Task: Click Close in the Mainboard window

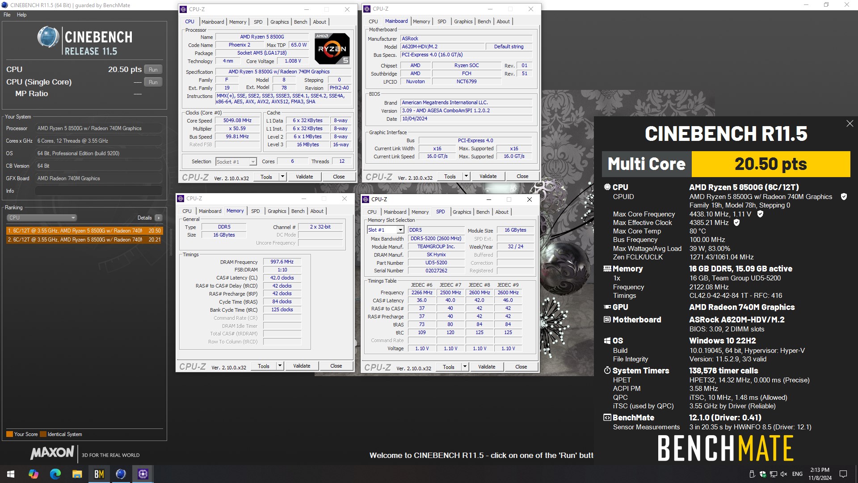Action: (522, 176)
